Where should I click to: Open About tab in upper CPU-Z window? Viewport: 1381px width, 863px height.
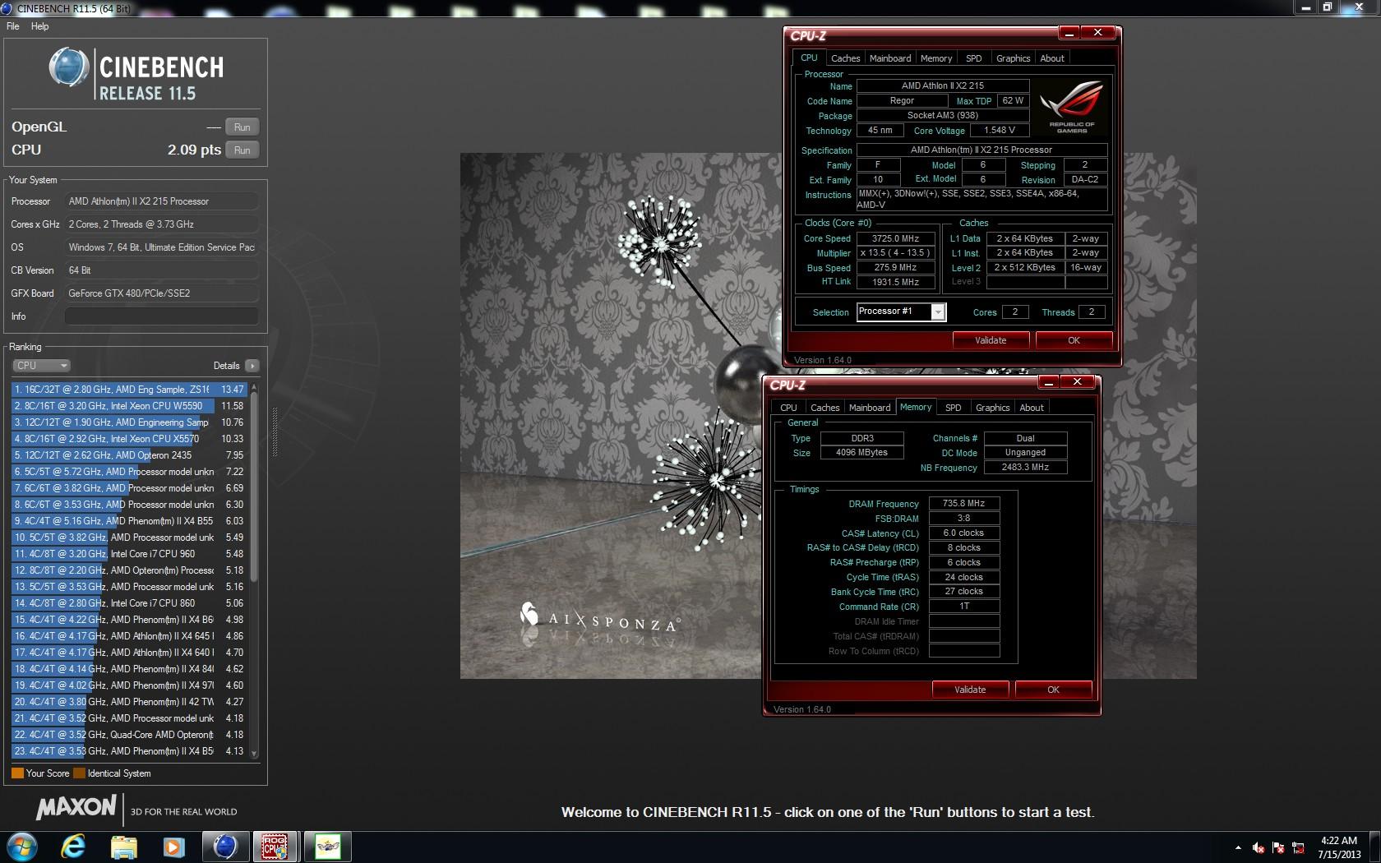[x=1052, y=58]
